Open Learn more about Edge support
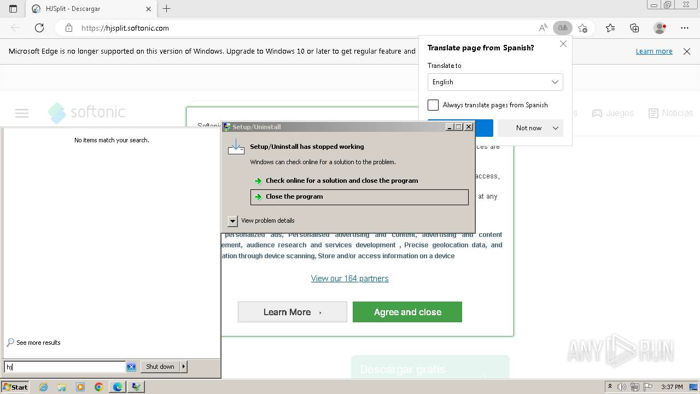The image size is (700, 394). pos(654,51)
